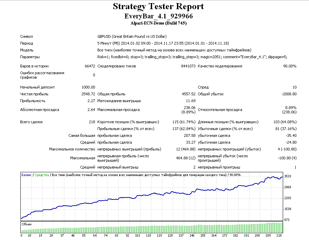Click the "непрерывный выигрыш" label
The width and height of the screenshot is (309, 240).
pos(118,167)
